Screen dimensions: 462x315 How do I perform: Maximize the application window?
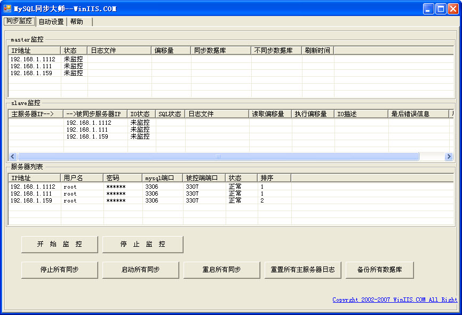coord(441,9)
